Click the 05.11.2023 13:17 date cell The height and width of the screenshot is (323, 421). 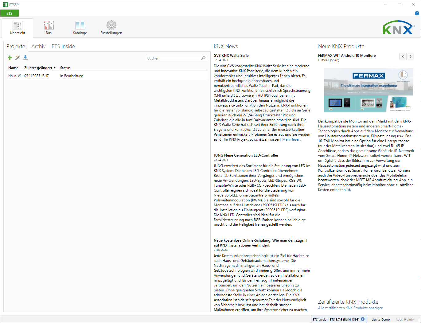click(37, 76)
